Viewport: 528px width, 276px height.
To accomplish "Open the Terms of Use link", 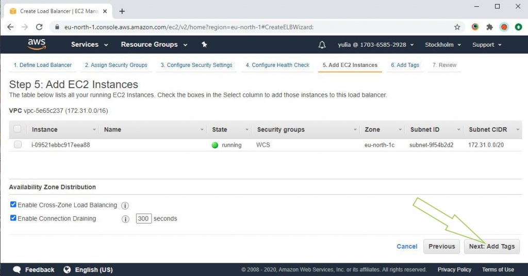I will tap(498, 270).
